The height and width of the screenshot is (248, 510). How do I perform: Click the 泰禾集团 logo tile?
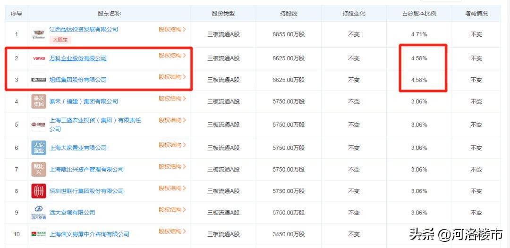point(39,101)
